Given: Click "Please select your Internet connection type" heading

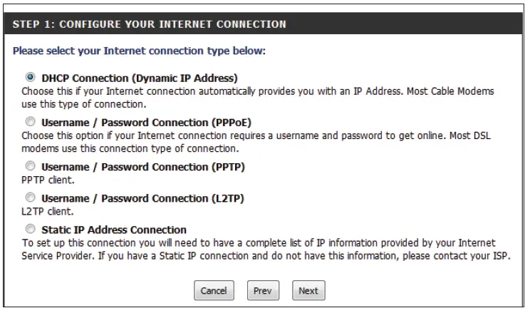Looking at the screenshot, I should (139, 51).
